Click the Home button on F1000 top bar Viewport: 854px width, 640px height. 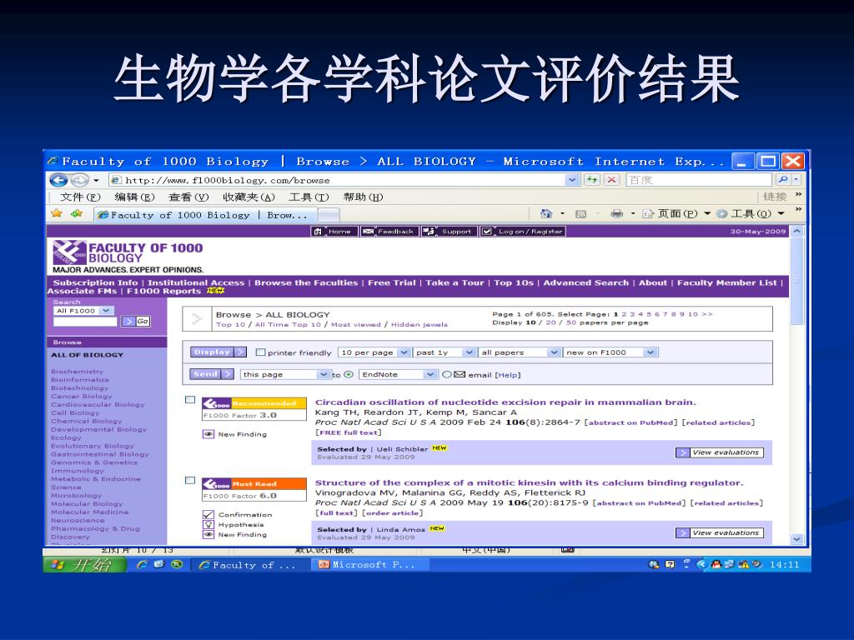pos(334,232)
